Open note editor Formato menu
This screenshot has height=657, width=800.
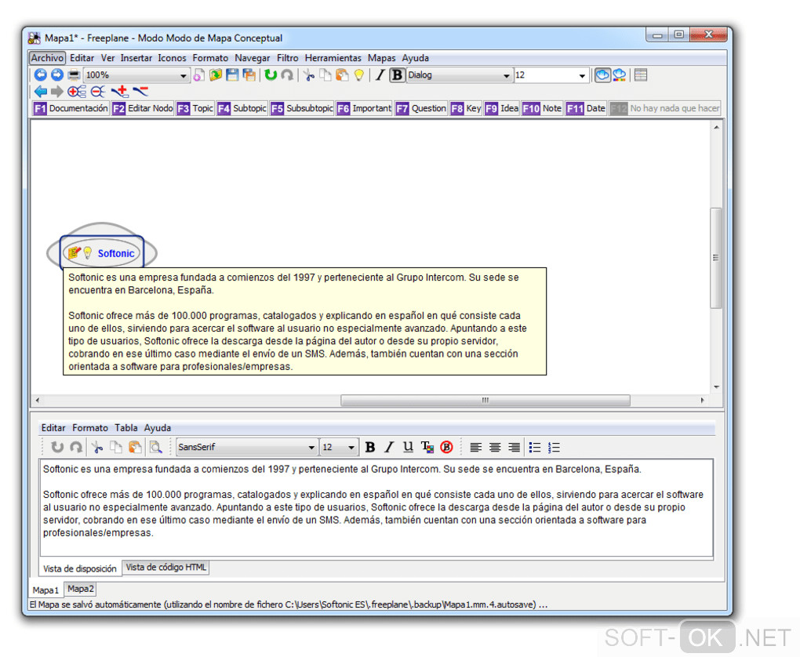point(90,428)
